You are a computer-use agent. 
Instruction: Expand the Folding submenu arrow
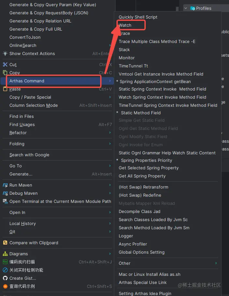coord(110,144)
